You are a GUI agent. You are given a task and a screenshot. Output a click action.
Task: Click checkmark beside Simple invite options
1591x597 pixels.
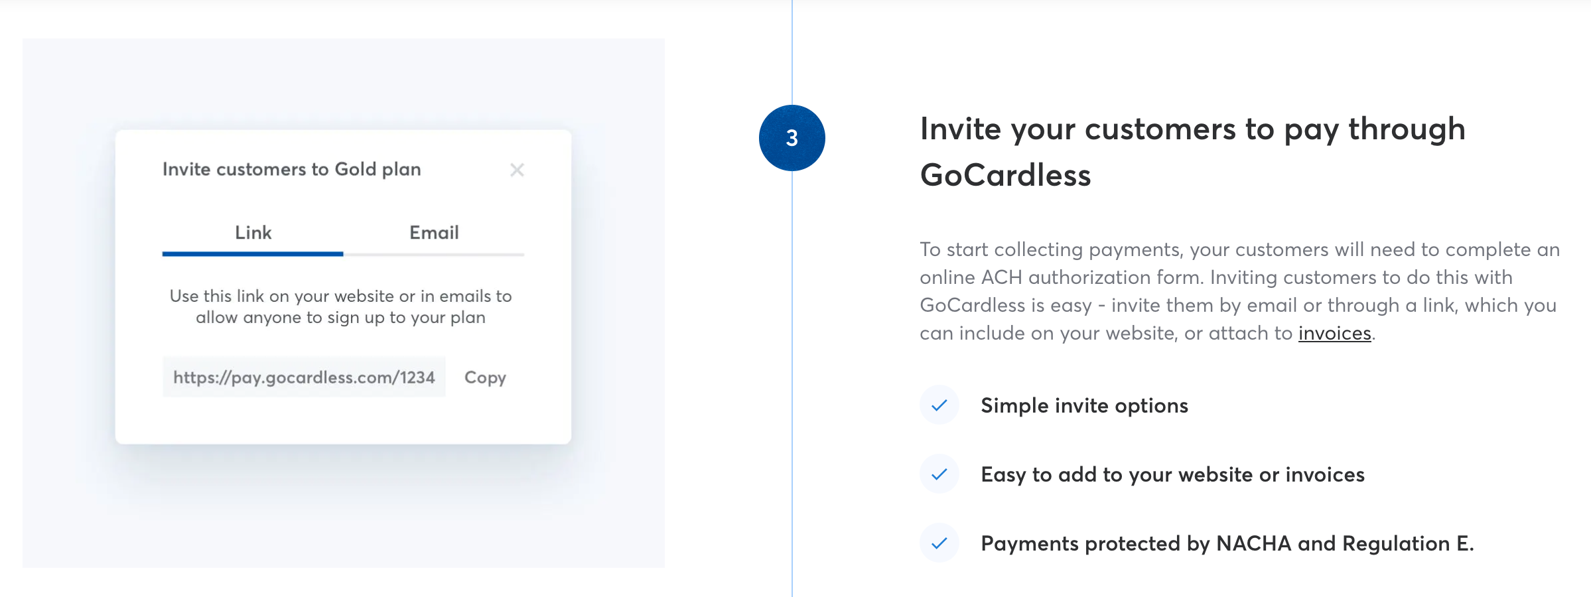939,405
